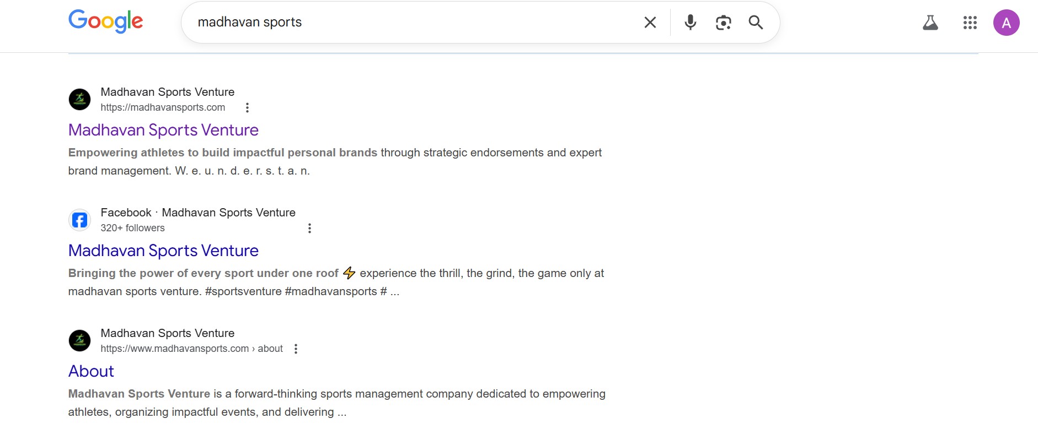
Task: Click the Facebook favicon on the second result
Action: pos(79,219)
